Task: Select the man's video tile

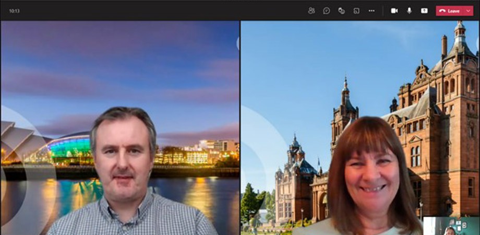Action: click(x=120, y=128)
